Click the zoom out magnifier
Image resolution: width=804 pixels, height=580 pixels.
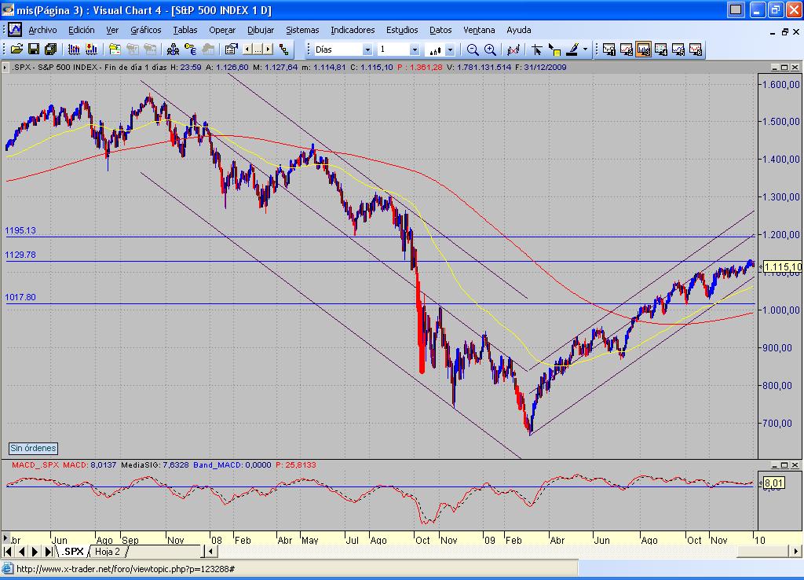[x=473, y=50]
